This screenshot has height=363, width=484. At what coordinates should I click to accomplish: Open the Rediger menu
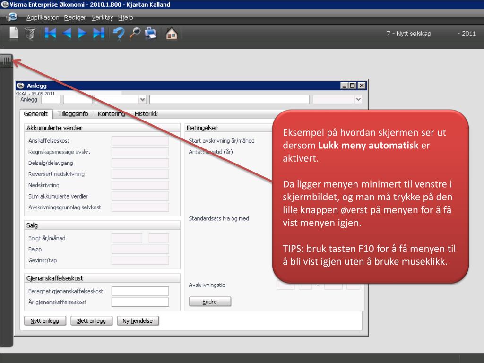tap(75, 17)
